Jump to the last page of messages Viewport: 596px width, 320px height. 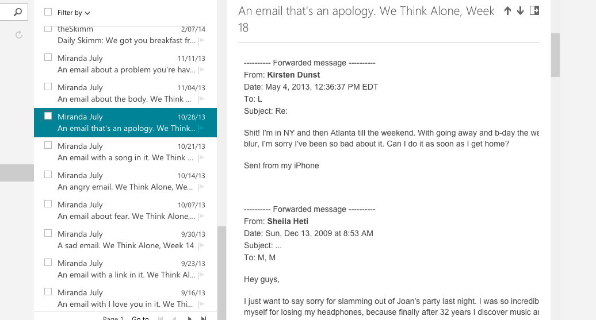tap(203, 318)
